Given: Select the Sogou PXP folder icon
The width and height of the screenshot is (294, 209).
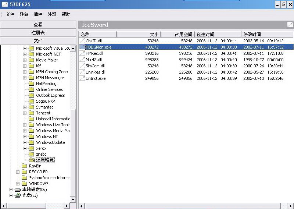Looking at the screenshot, I should pyautogui.click(x=31, y=101).
